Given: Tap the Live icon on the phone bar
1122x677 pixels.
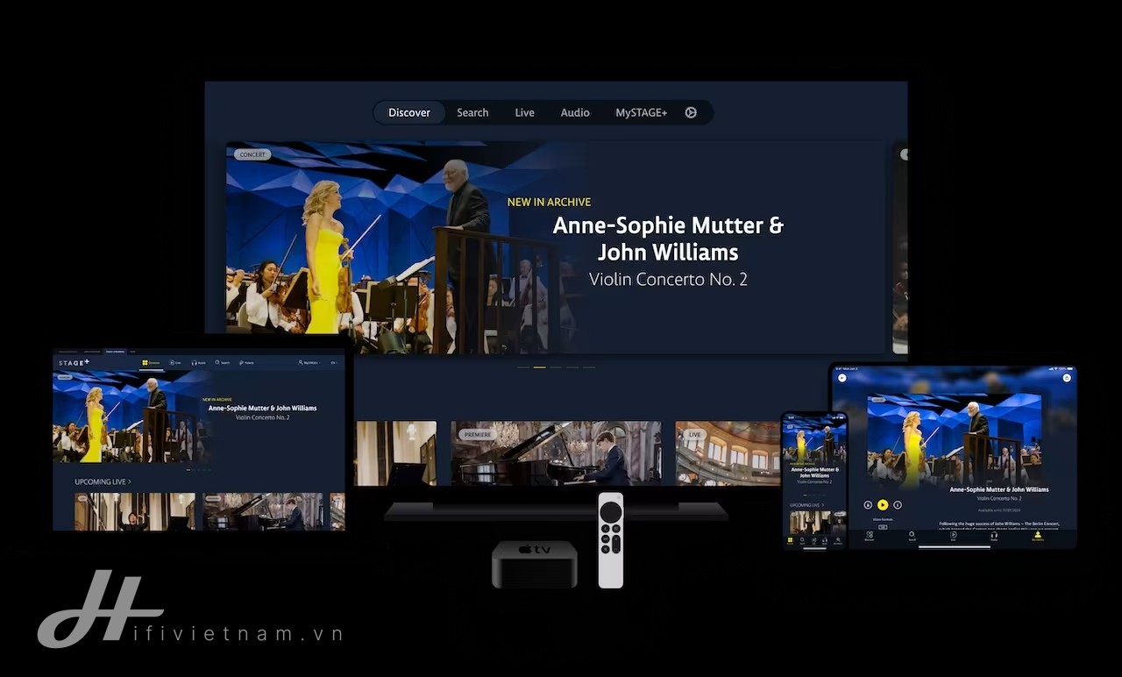Looking at the screenshot, I should [x=813, y=541].
